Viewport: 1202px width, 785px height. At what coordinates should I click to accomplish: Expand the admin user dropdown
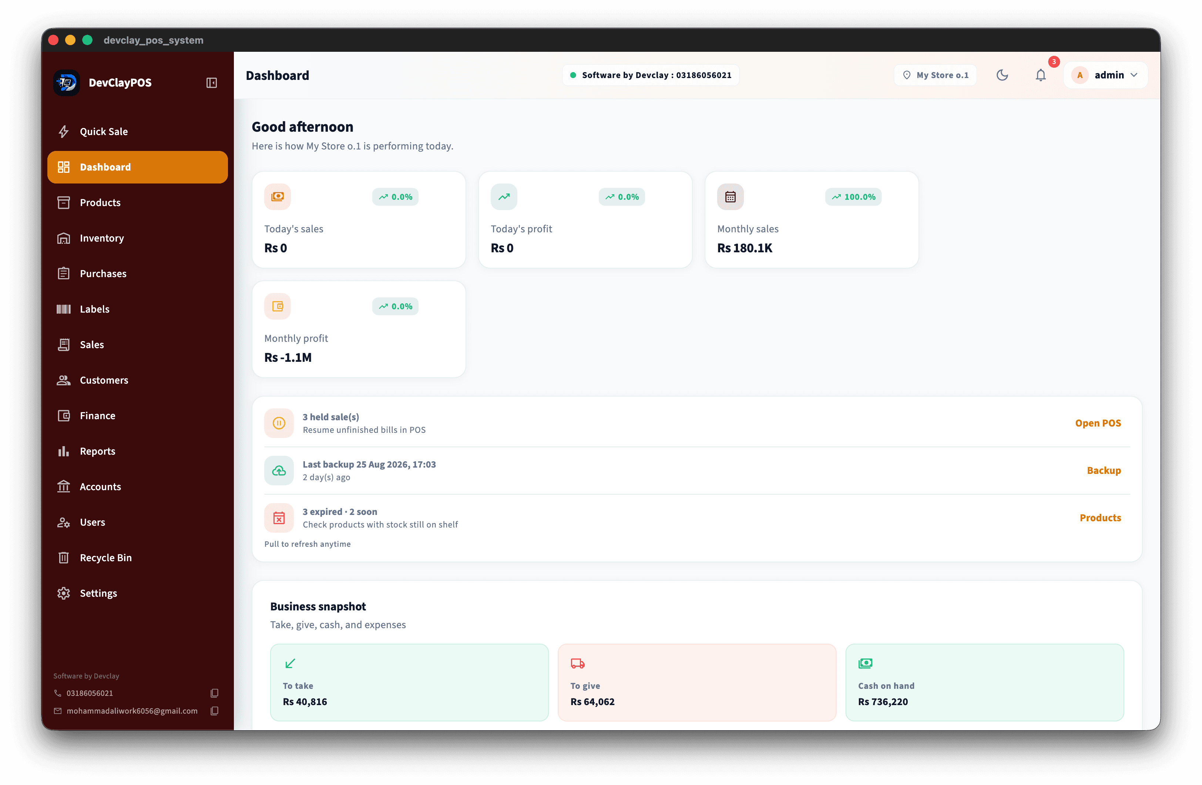(1105, 75)
